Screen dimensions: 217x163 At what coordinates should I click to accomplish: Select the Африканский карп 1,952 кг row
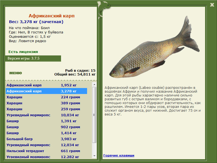46,85
